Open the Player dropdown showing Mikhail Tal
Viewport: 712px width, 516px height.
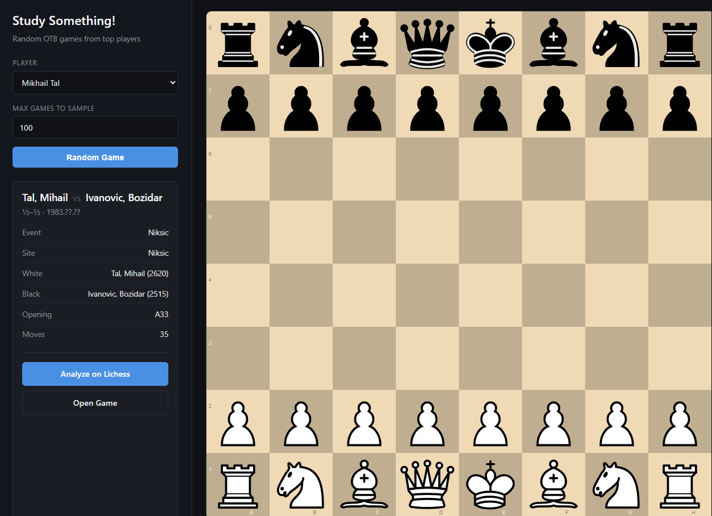(95, 83)
